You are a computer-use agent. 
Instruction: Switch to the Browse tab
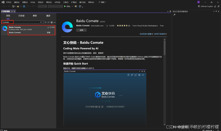click(8, 16)
